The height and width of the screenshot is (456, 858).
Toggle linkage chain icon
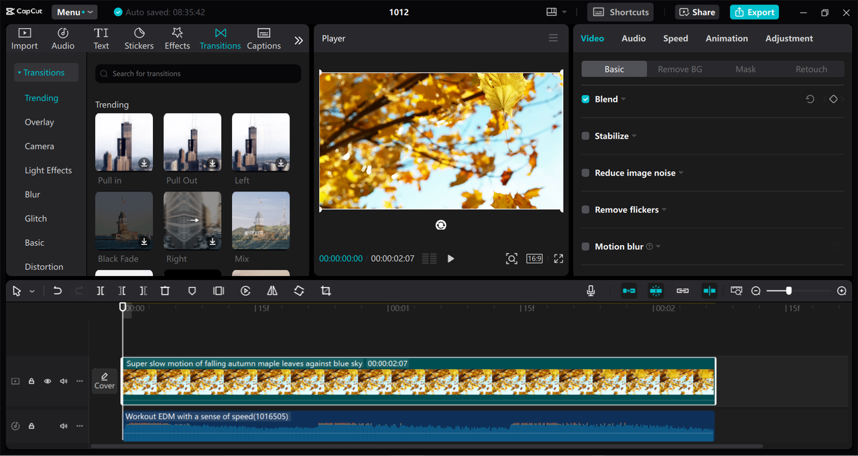point(682,291)
